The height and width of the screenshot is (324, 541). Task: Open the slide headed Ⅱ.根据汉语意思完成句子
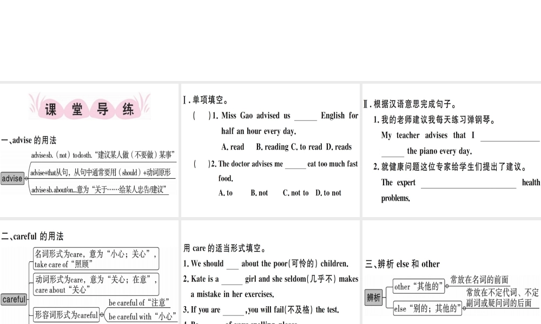click(452, 150)
